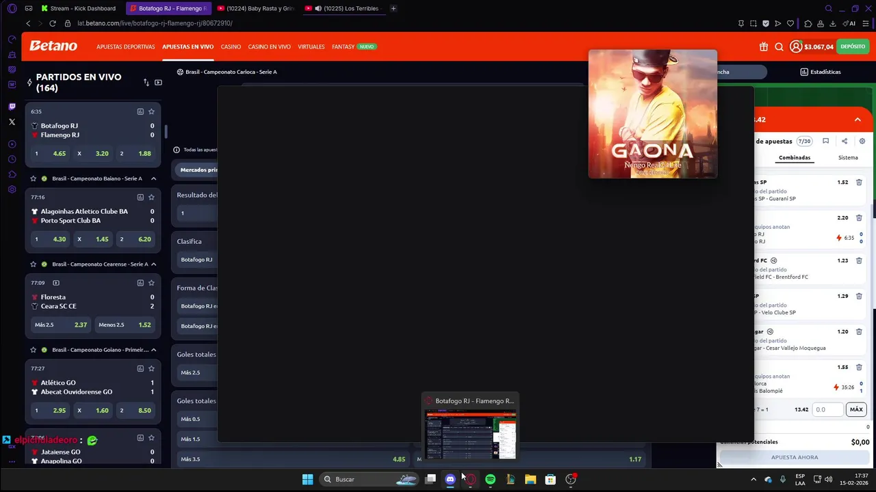Open Opera sidebar settings gear
Viewport: 876px width, 492px height.
point(12,189)
